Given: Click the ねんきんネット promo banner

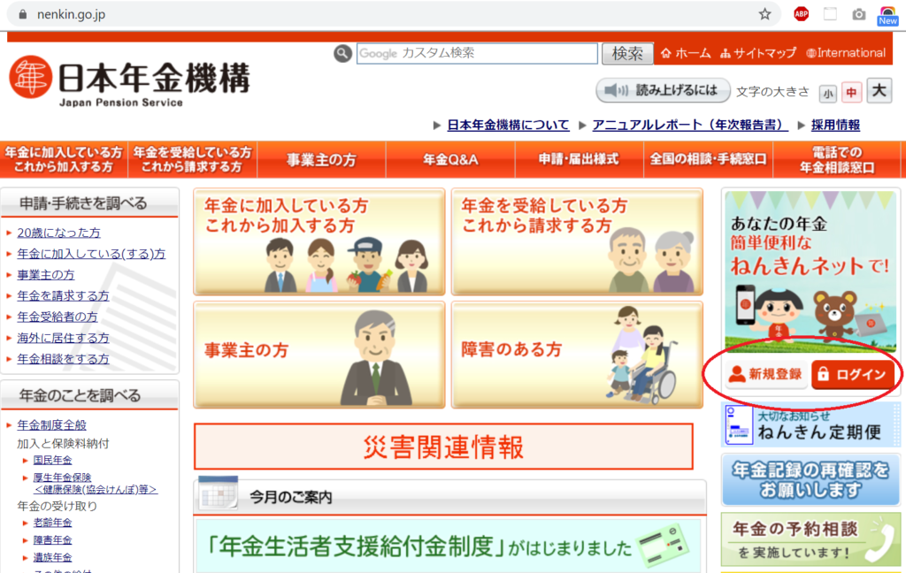Looking at the screenshot, I should coord(810,271).
